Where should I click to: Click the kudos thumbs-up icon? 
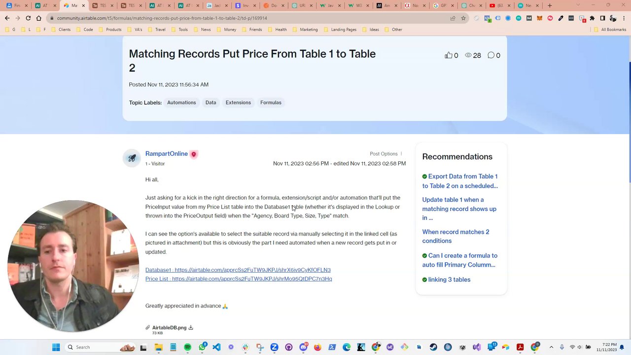coord(448,55)
